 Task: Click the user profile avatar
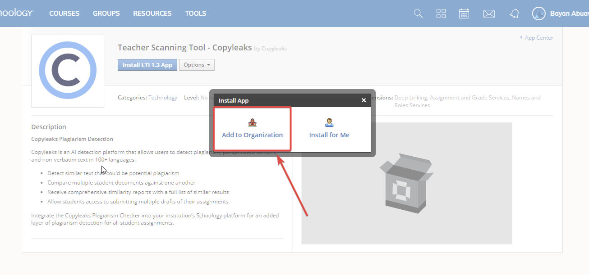click(x=538, y=14)
